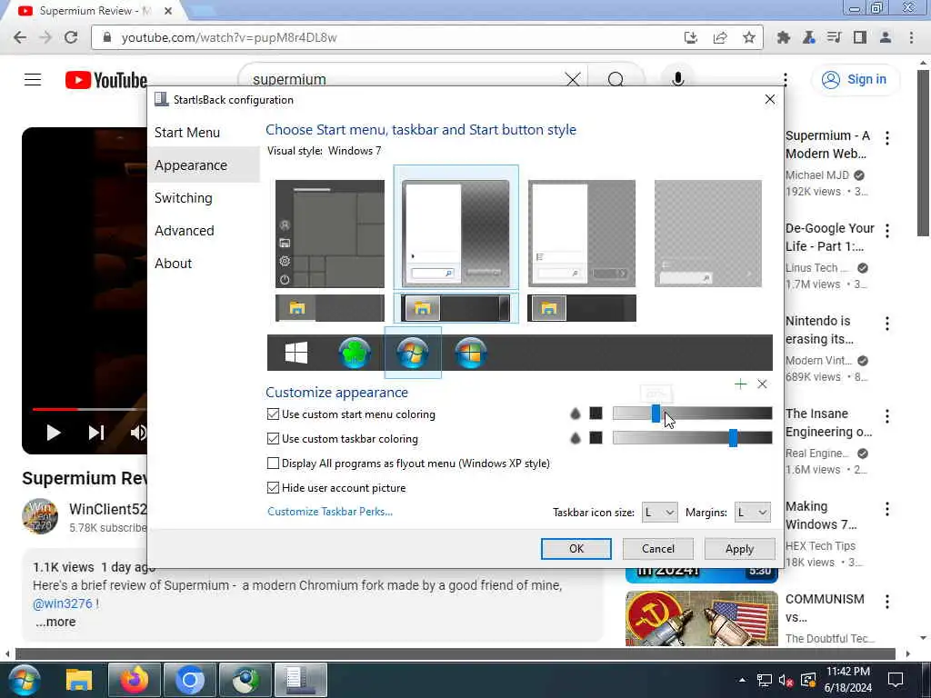Open File Explorer from the taskbar
The image size is (931, 698).
[79, 680]
